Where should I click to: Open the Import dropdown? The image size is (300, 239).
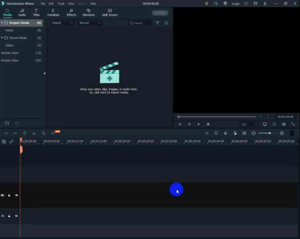point(62,23)
